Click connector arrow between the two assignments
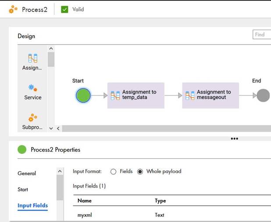Viewport: 271px width, 222px height. [x=173, y=95]
